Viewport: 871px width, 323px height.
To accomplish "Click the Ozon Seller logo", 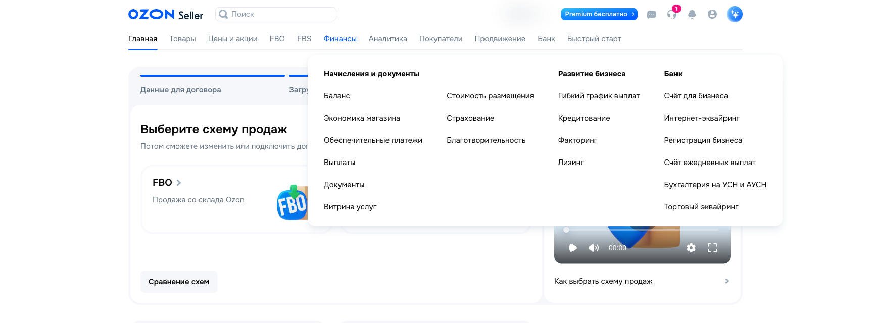I will [x=166, y=15].
